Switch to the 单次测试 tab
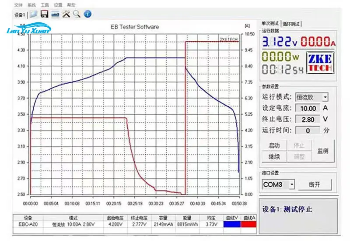Screen dimensions: 350x241 tap(270, 24)
